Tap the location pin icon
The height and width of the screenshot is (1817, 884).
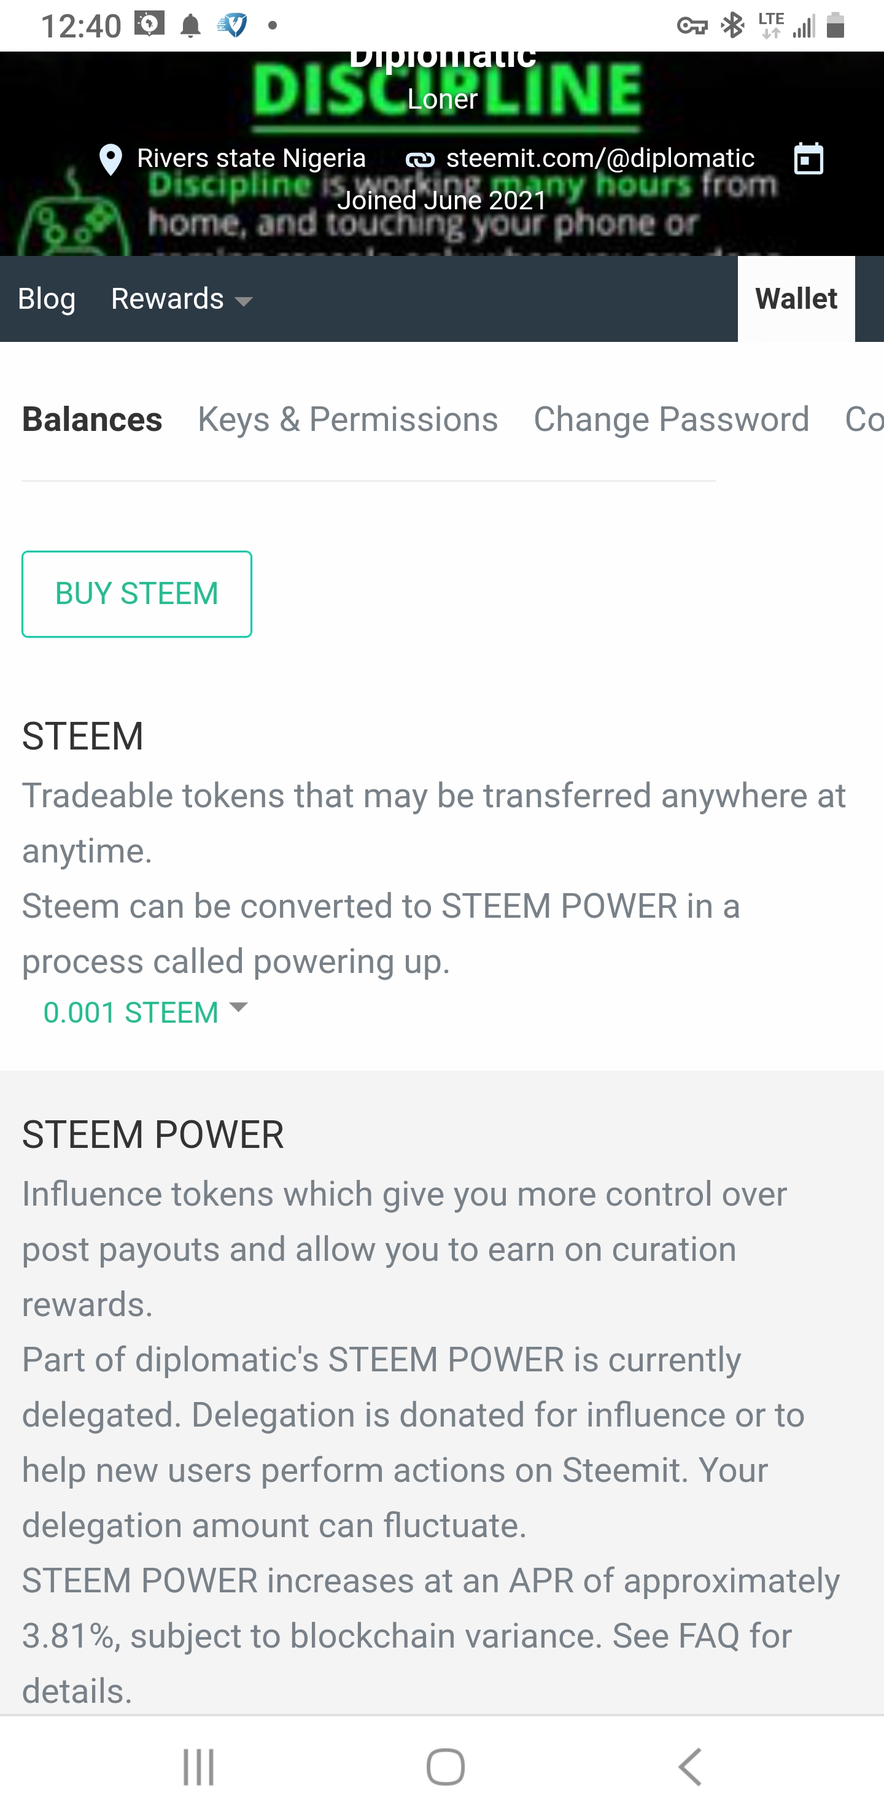coord(110,160)
